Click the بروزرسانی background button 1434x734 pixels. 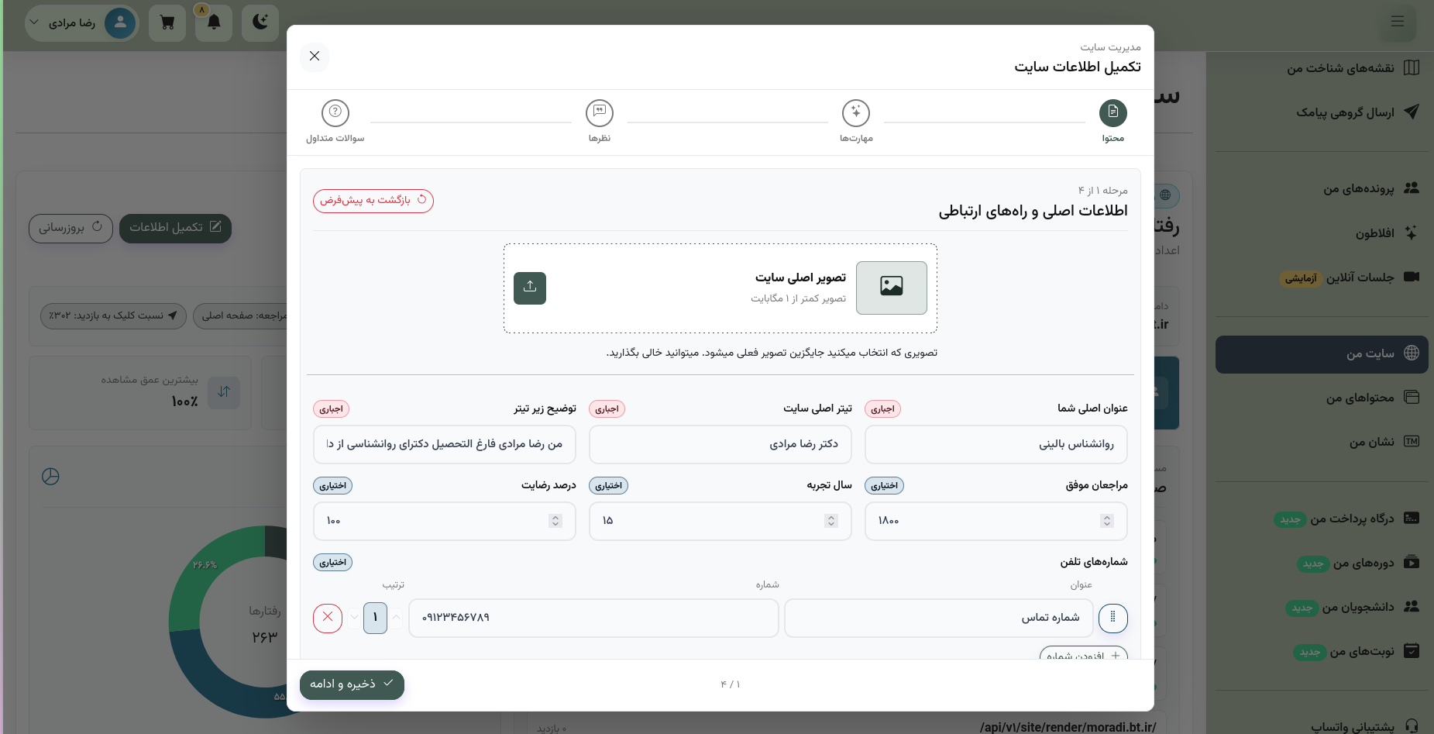70,228
